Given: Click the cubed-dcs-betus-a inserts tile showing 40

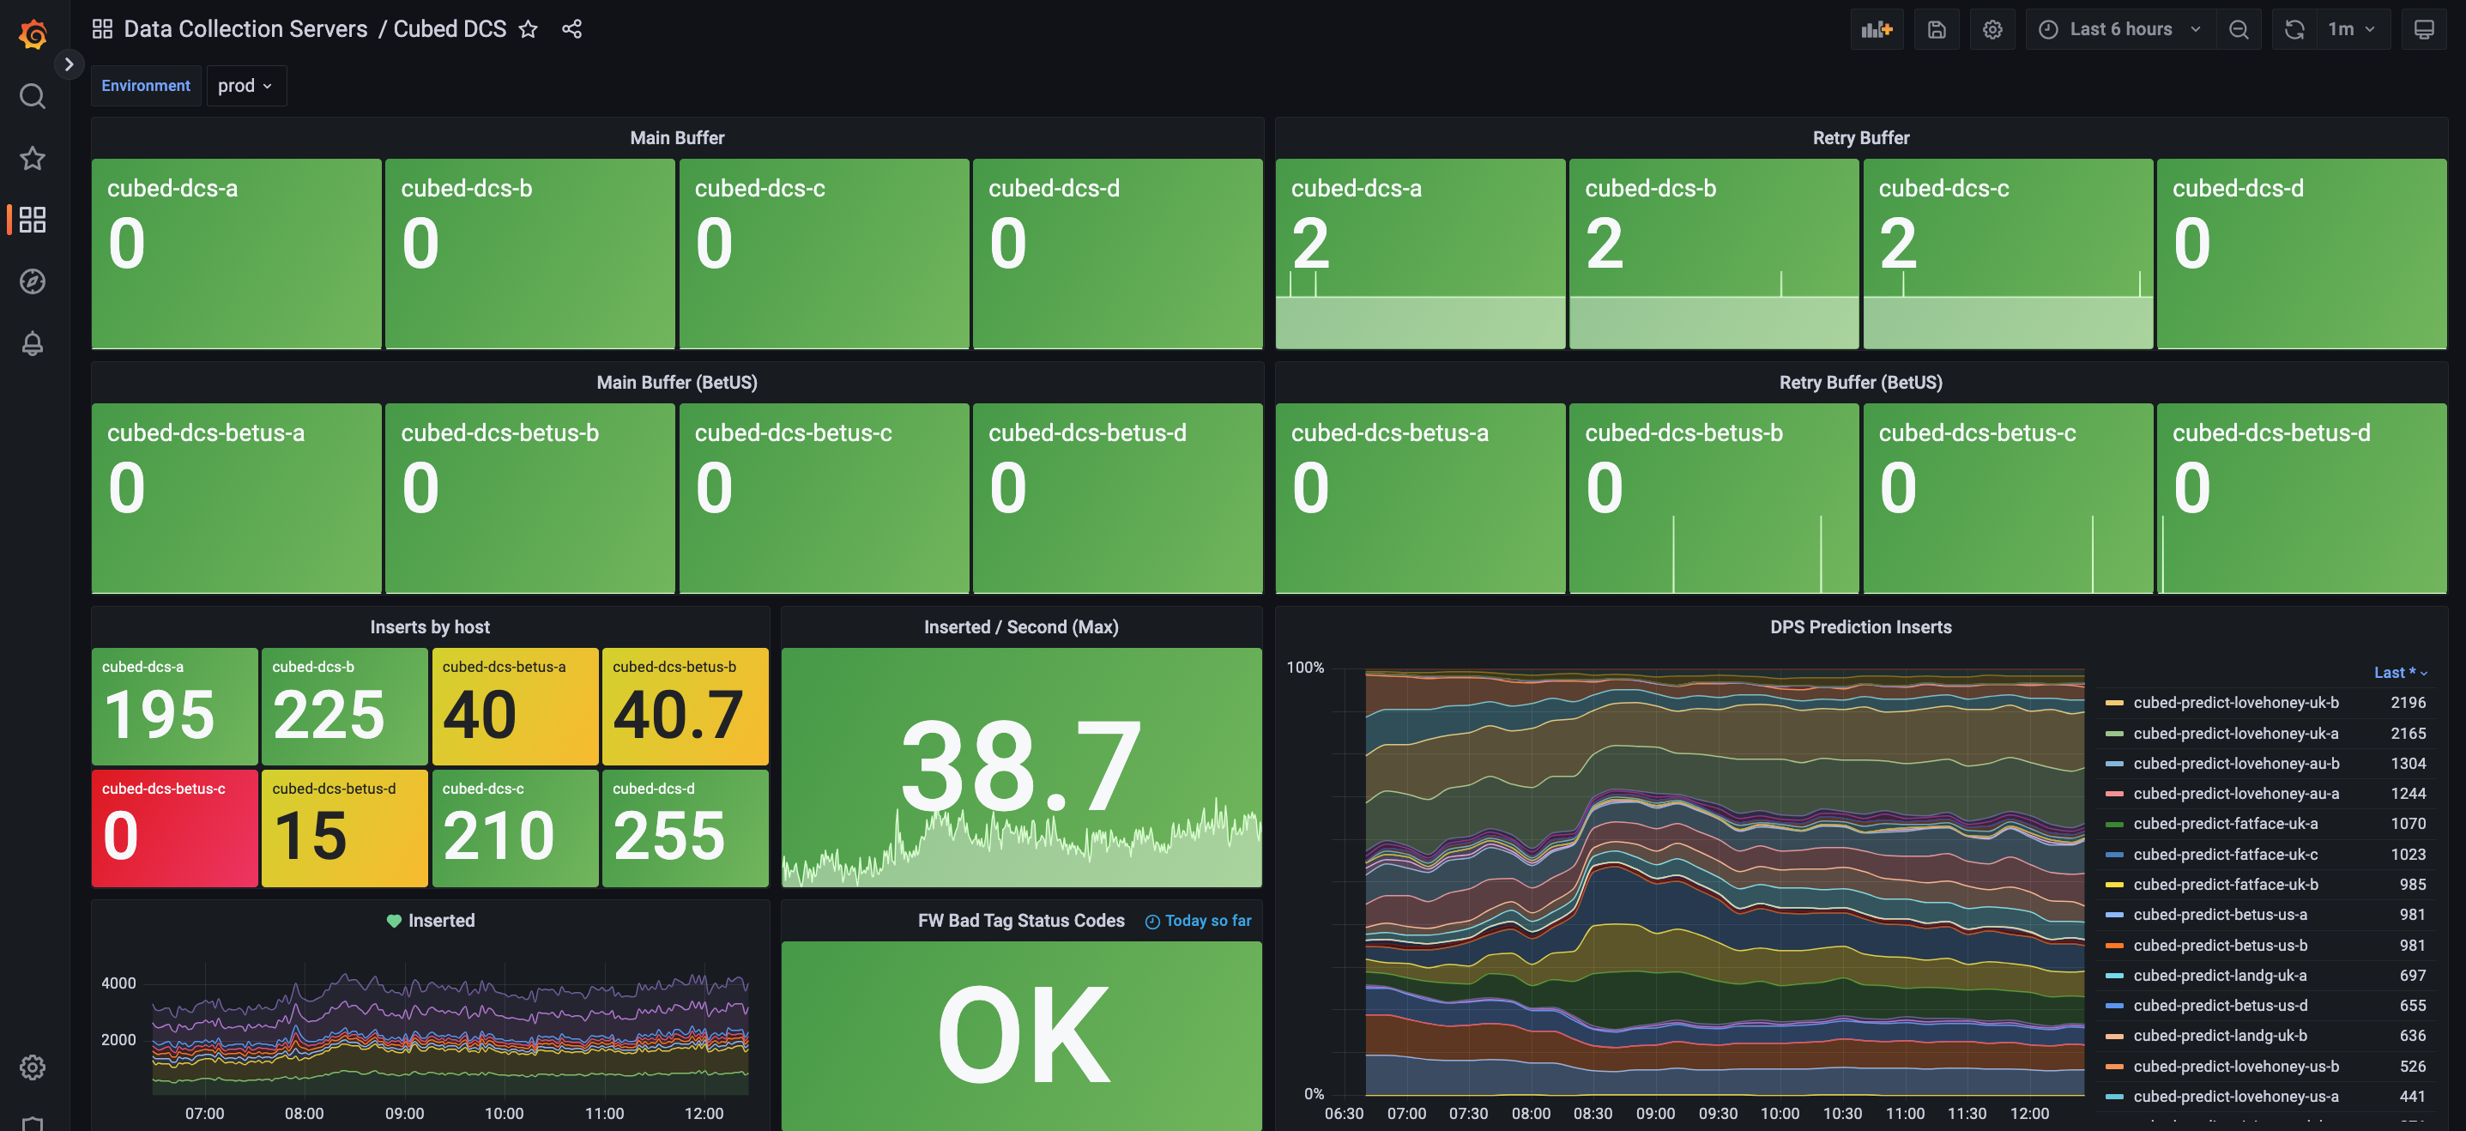Looking at the screenshot, I should point(515,705).
